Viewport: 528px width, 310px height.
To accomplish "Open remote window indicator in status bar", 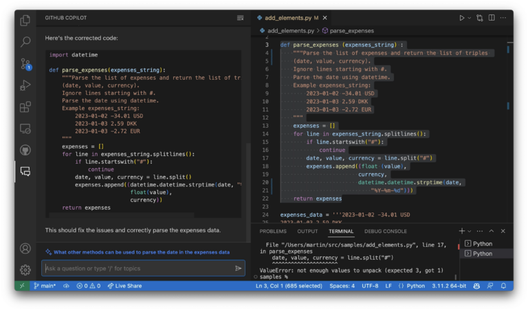I will pos(22,286).
